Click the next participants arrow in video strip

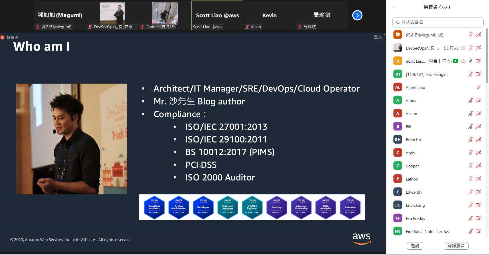(x=357, y=15)
